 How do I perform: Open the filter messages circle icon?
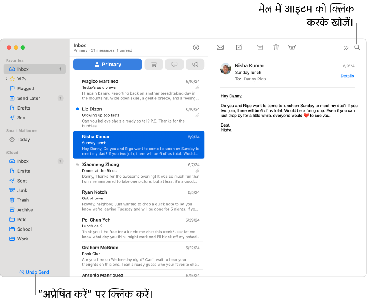pos(196,47)
